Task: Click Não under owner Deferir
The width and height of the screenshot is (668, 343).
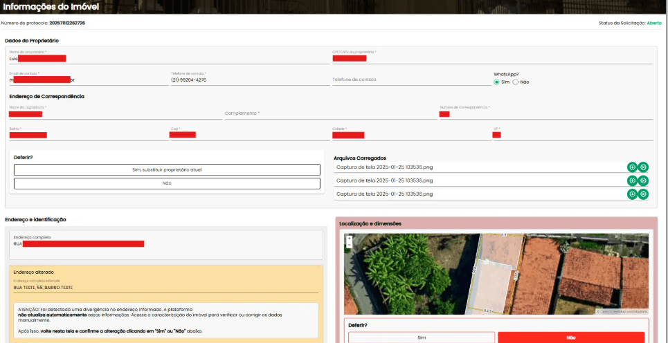Action: click(x=167, y=183)
